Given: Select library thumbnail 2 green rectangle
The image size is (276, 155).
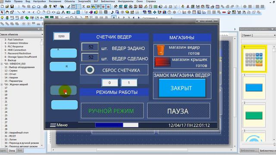Looking at the screenshot, I should (x=254, y=115).
